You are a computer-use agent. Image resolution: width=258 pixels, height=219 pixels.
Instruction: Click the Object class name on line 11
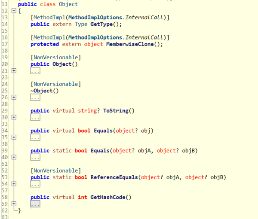coord(68,4)
